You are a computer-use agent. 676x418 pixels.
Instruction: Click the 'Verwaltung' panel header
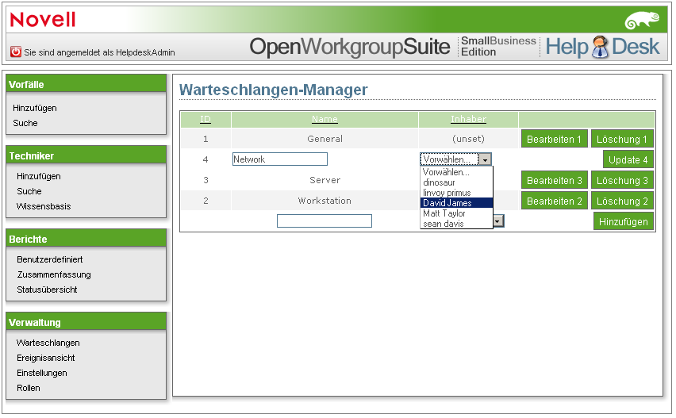click(x=86, y=322)
